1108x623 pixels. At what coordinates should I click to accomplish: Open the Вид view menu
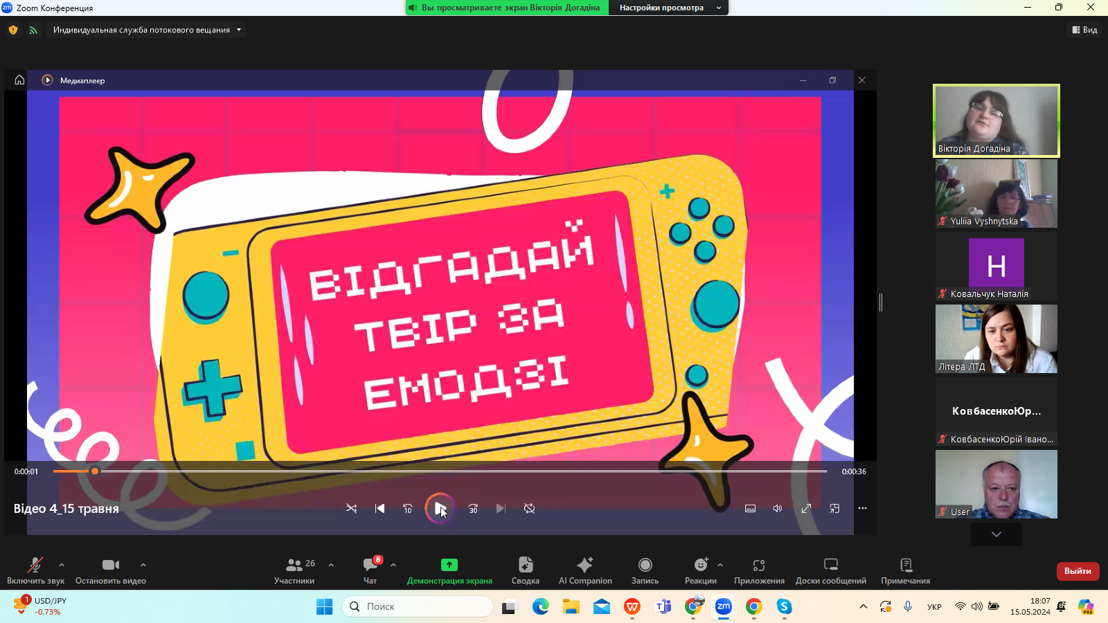coord(1084,30)
